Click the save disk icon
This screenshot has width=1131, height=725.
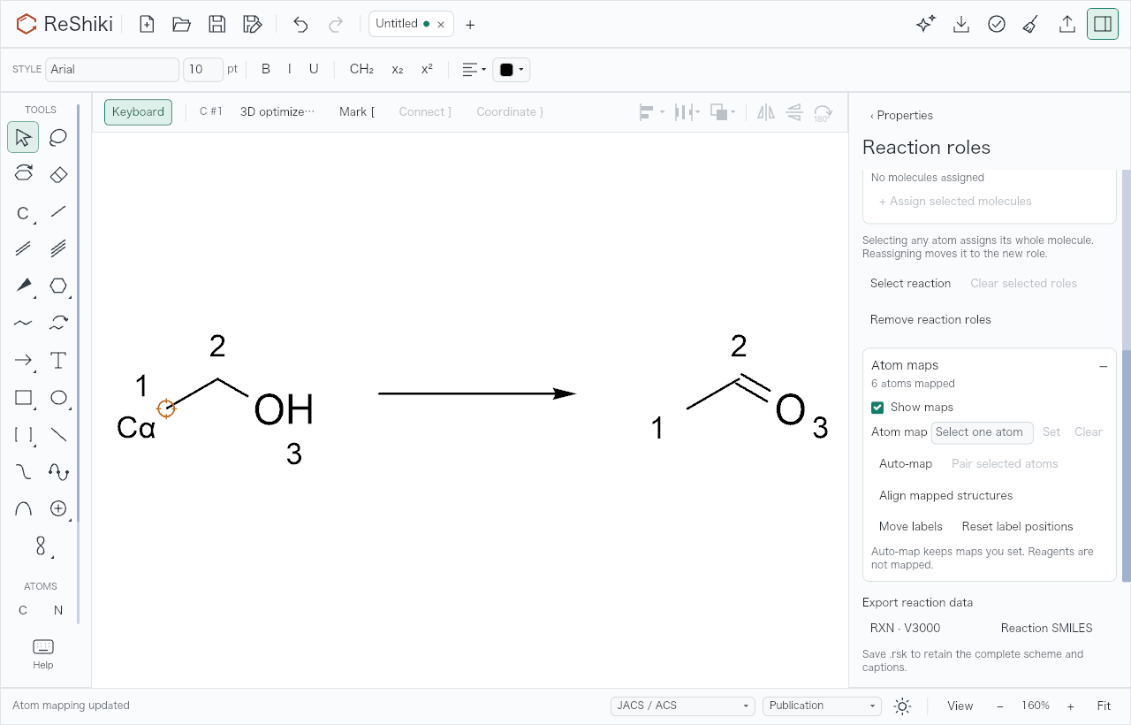(x=217, y=24)
